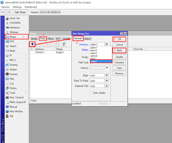Switch to the Ports tab
172x143 pixels.
click(x=42, y=38)
